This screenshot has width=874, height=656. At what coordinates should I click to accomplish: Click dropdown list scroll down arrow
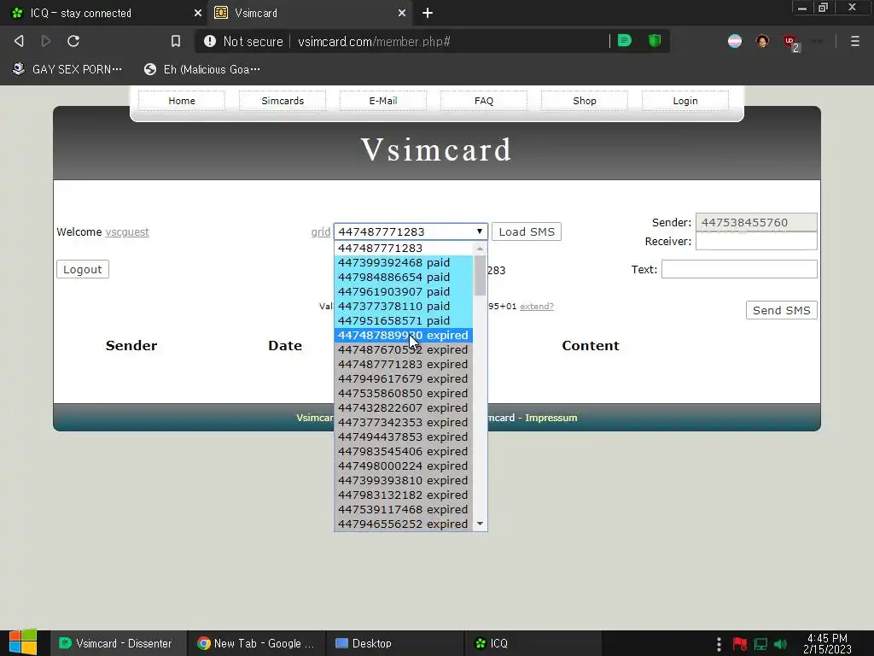pyautogui.click(x=480, y=524)
